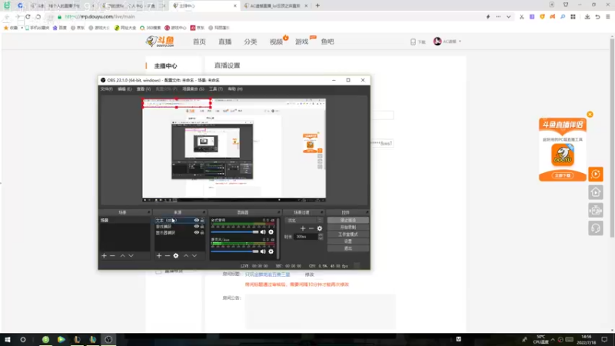Open a new browser tab
This screenshot has width=615, height=346.
point(317,5)
